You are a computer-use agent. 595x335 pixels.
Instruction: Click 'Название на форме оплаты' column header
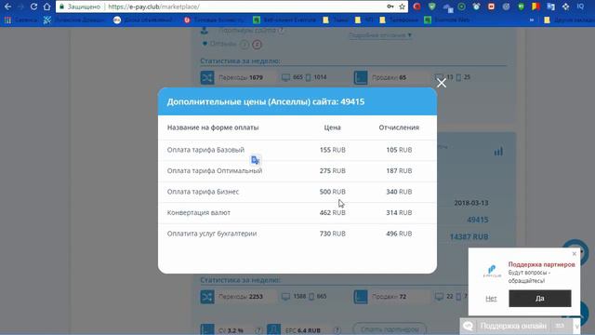pyautogui.click(x=213, y=127)
